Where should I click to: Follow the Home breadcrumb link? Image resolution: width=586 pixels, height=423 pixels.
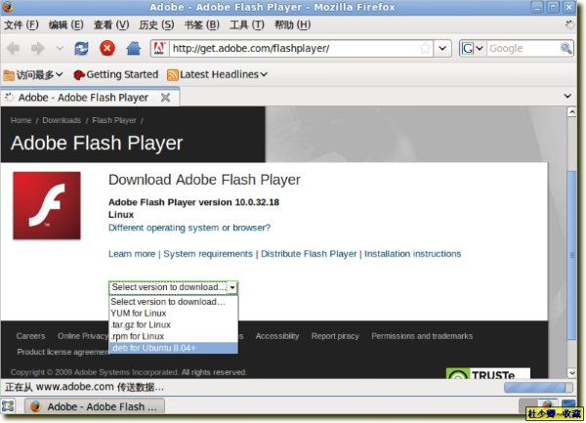coord(21,120)
